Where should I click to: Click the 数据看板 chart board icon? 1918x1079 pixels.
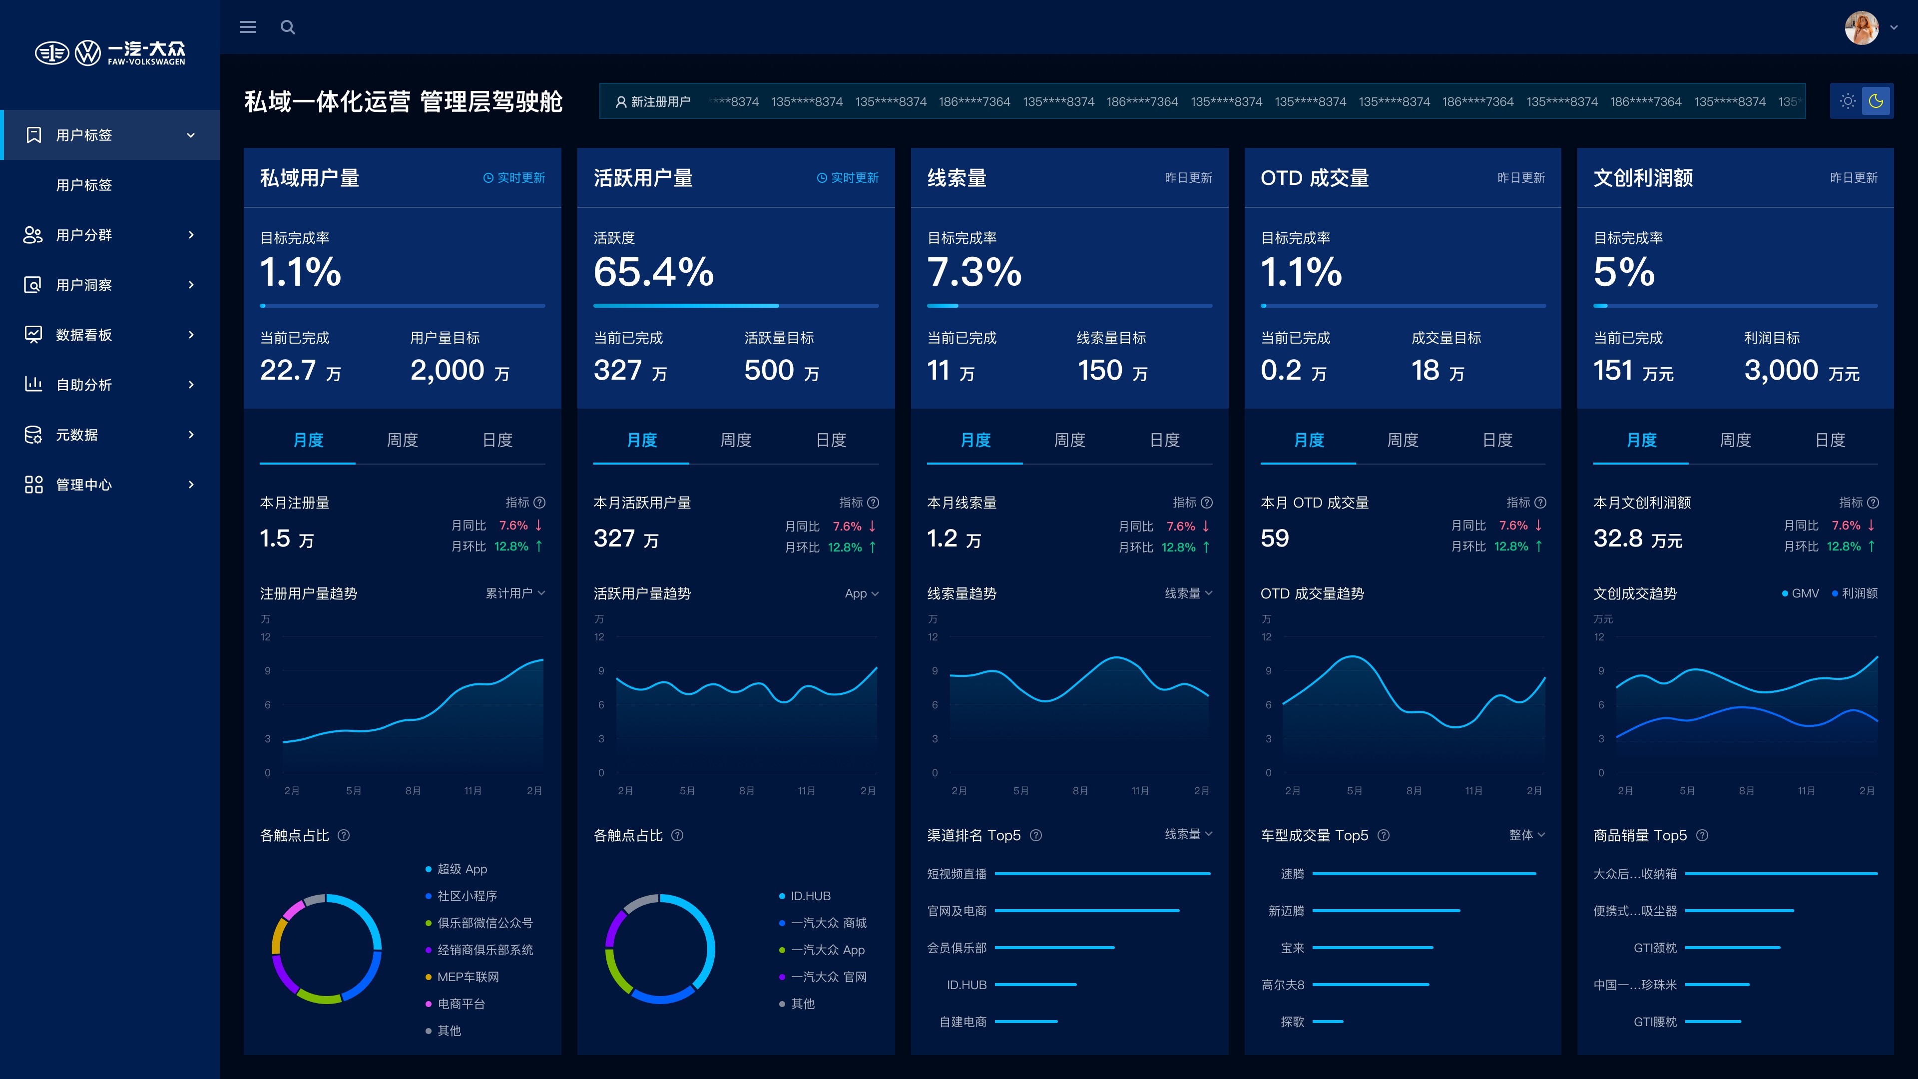[x=33, y=334]
